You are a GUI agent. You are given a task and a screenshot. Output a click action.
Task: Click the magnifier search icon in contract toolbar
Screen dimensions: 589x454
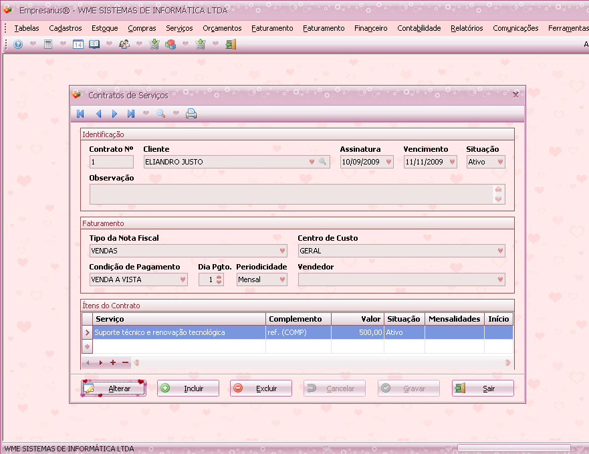[160, 114]
